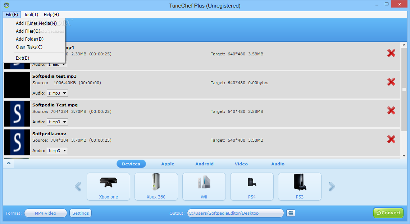Open the Tool(T) menu
The image size is (410, 224).
tap(31, 15)
